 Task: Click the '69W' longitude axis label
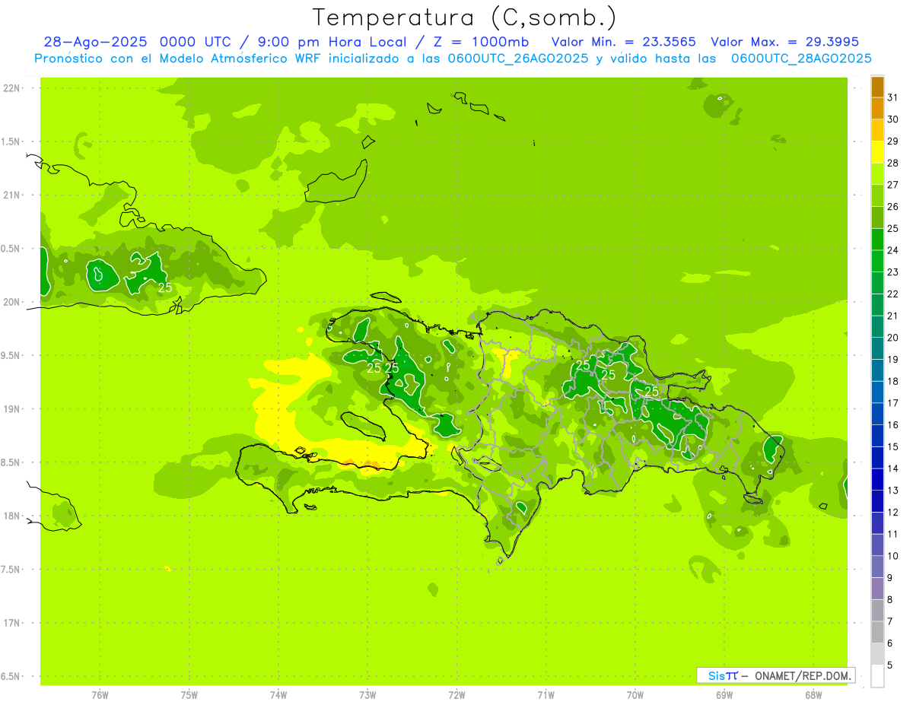[724, 696]
